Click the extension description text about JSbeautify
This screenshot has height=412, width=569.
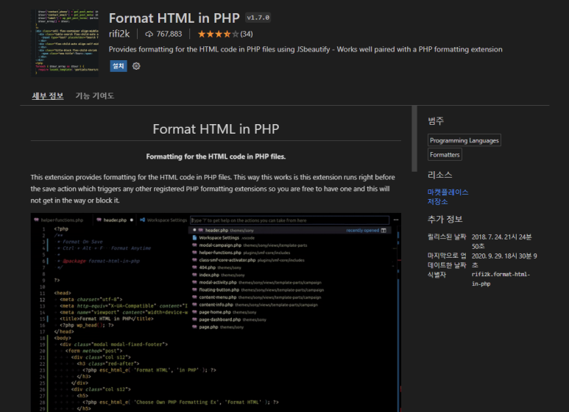[305, 49]
